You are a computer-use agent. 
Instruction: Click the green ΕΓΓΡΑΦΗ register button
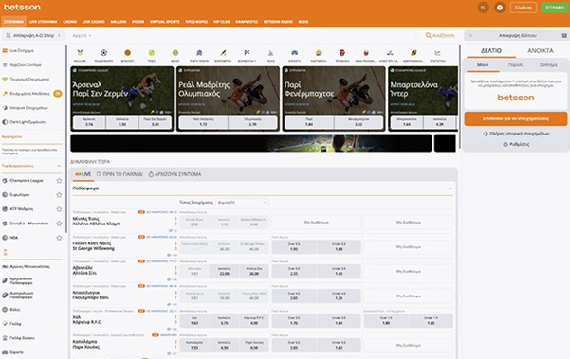555,8
